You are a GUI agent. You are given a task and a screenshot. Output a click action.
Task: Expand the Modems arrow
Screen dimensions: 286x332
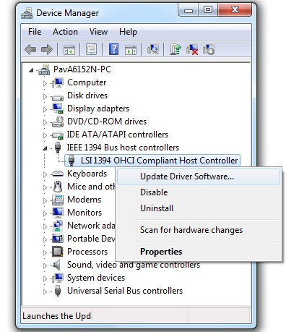click(x=45, y=200)
